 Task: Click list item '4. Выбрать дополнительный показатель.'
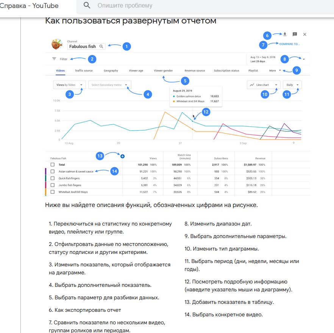click(x=100, y=285)
